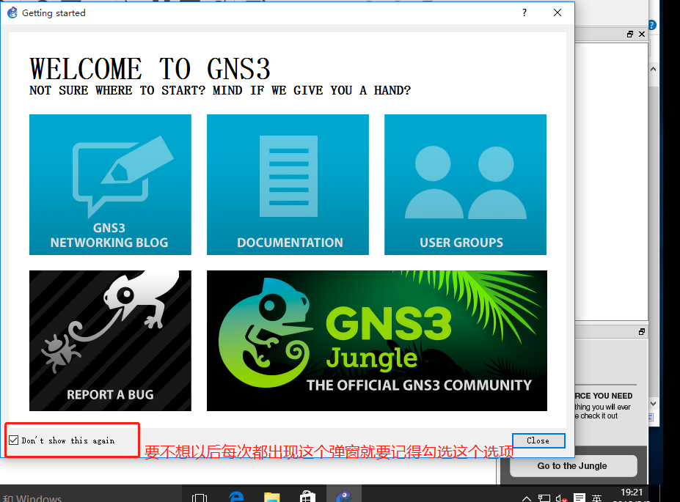This screenshot has height=502, width=680.
Task: Open the GNS3 Jungle community banner
Action: 377,341
